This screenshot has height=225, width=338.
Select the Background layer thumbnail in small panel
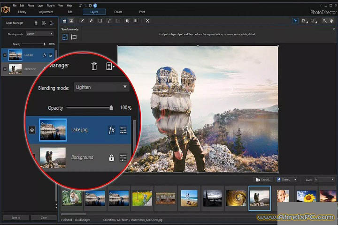coord(15,69)
